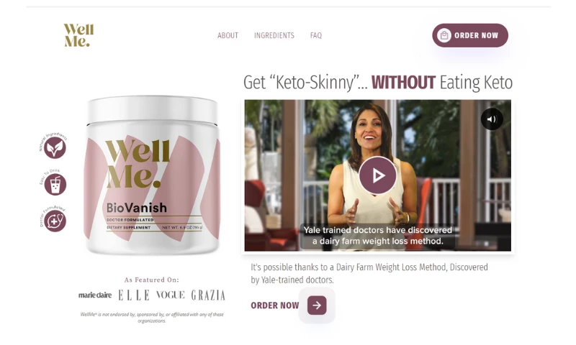Click the Well Me logo in header
The width and height of the screenshot is (576, 345).
point(79,35)
